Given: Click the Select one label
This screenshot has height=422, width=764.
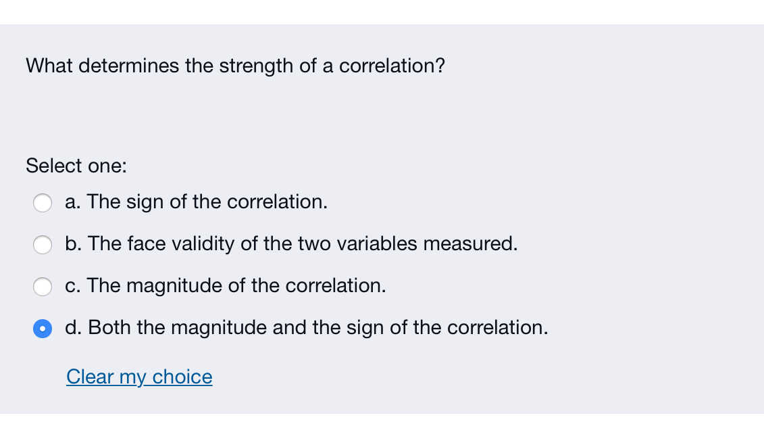Looking at the screenshot, I should click(76, 166).
